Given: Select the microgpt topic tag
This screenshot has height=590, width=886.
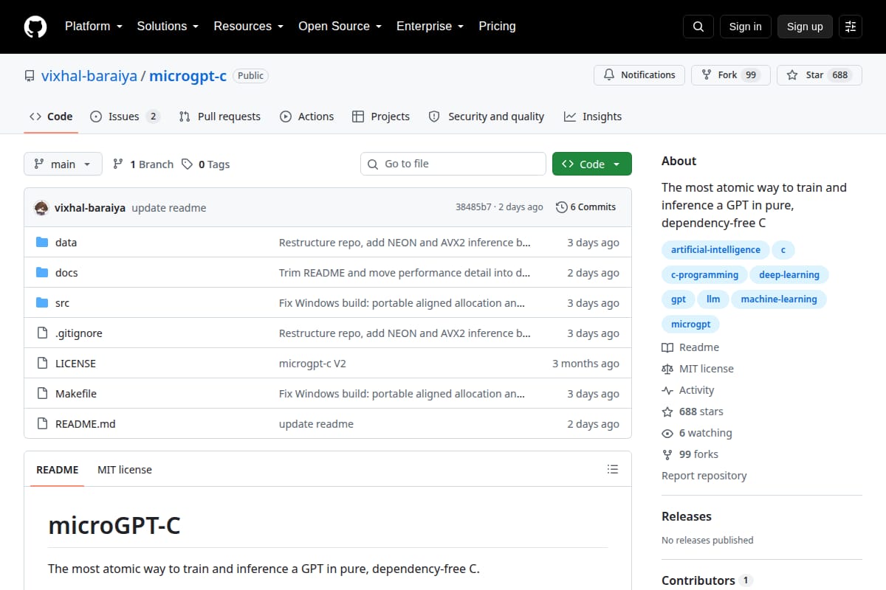Looking at the screenshot, I should pos(690,324).
